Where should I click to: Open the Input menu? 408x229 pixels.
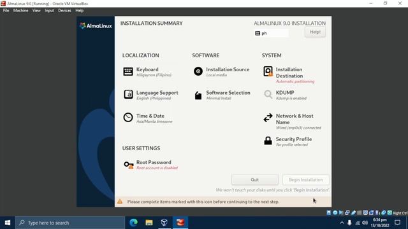click(x=49, y=11)
